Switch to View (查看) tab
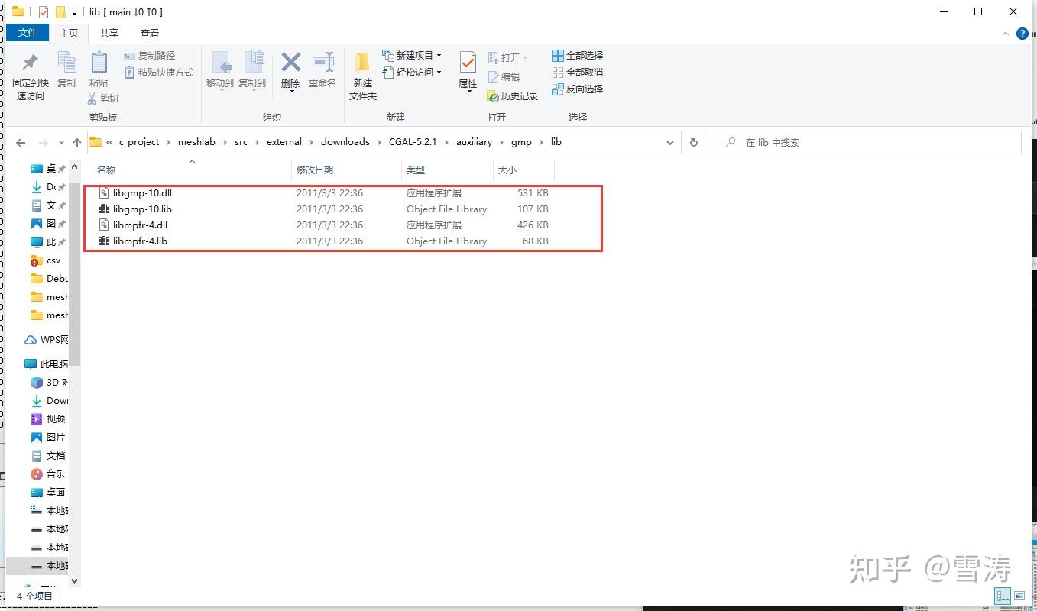1037x611 pixels. 150,33
